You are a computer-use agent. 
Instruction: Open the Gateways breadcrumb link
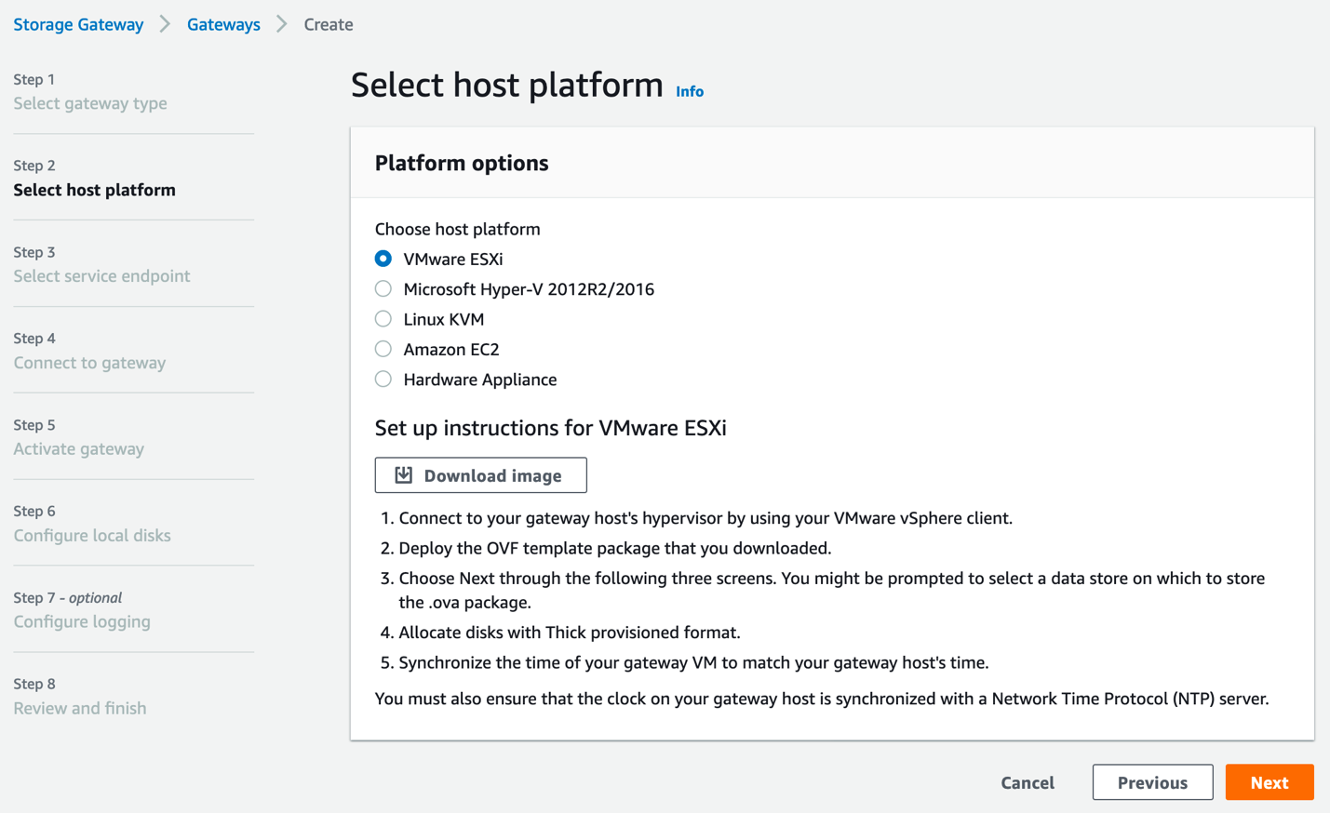[223, 24]
